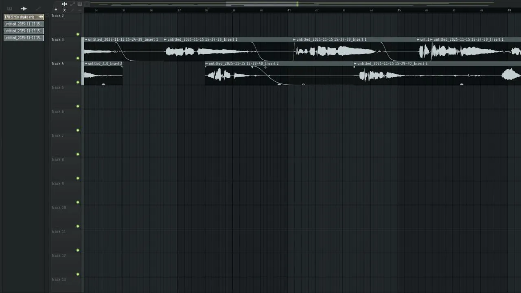521x293 pixels.
Task: Click the green playhead marker on top overview
Action: (297, 4)
